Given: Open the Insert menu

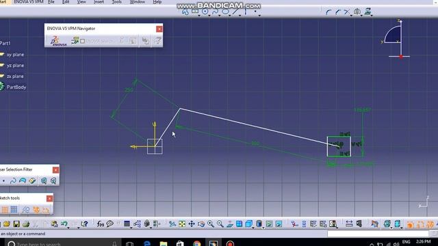Looking at the screenshot, I should 99,2.
